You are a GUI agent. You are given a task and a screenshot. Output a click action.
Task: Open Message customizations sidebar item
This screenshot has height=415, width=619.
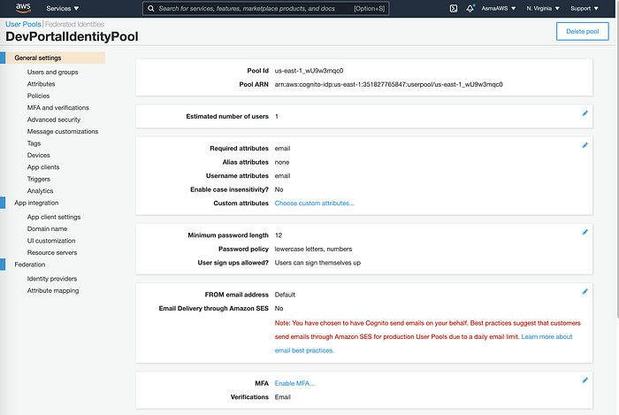(x=63, y=131)
